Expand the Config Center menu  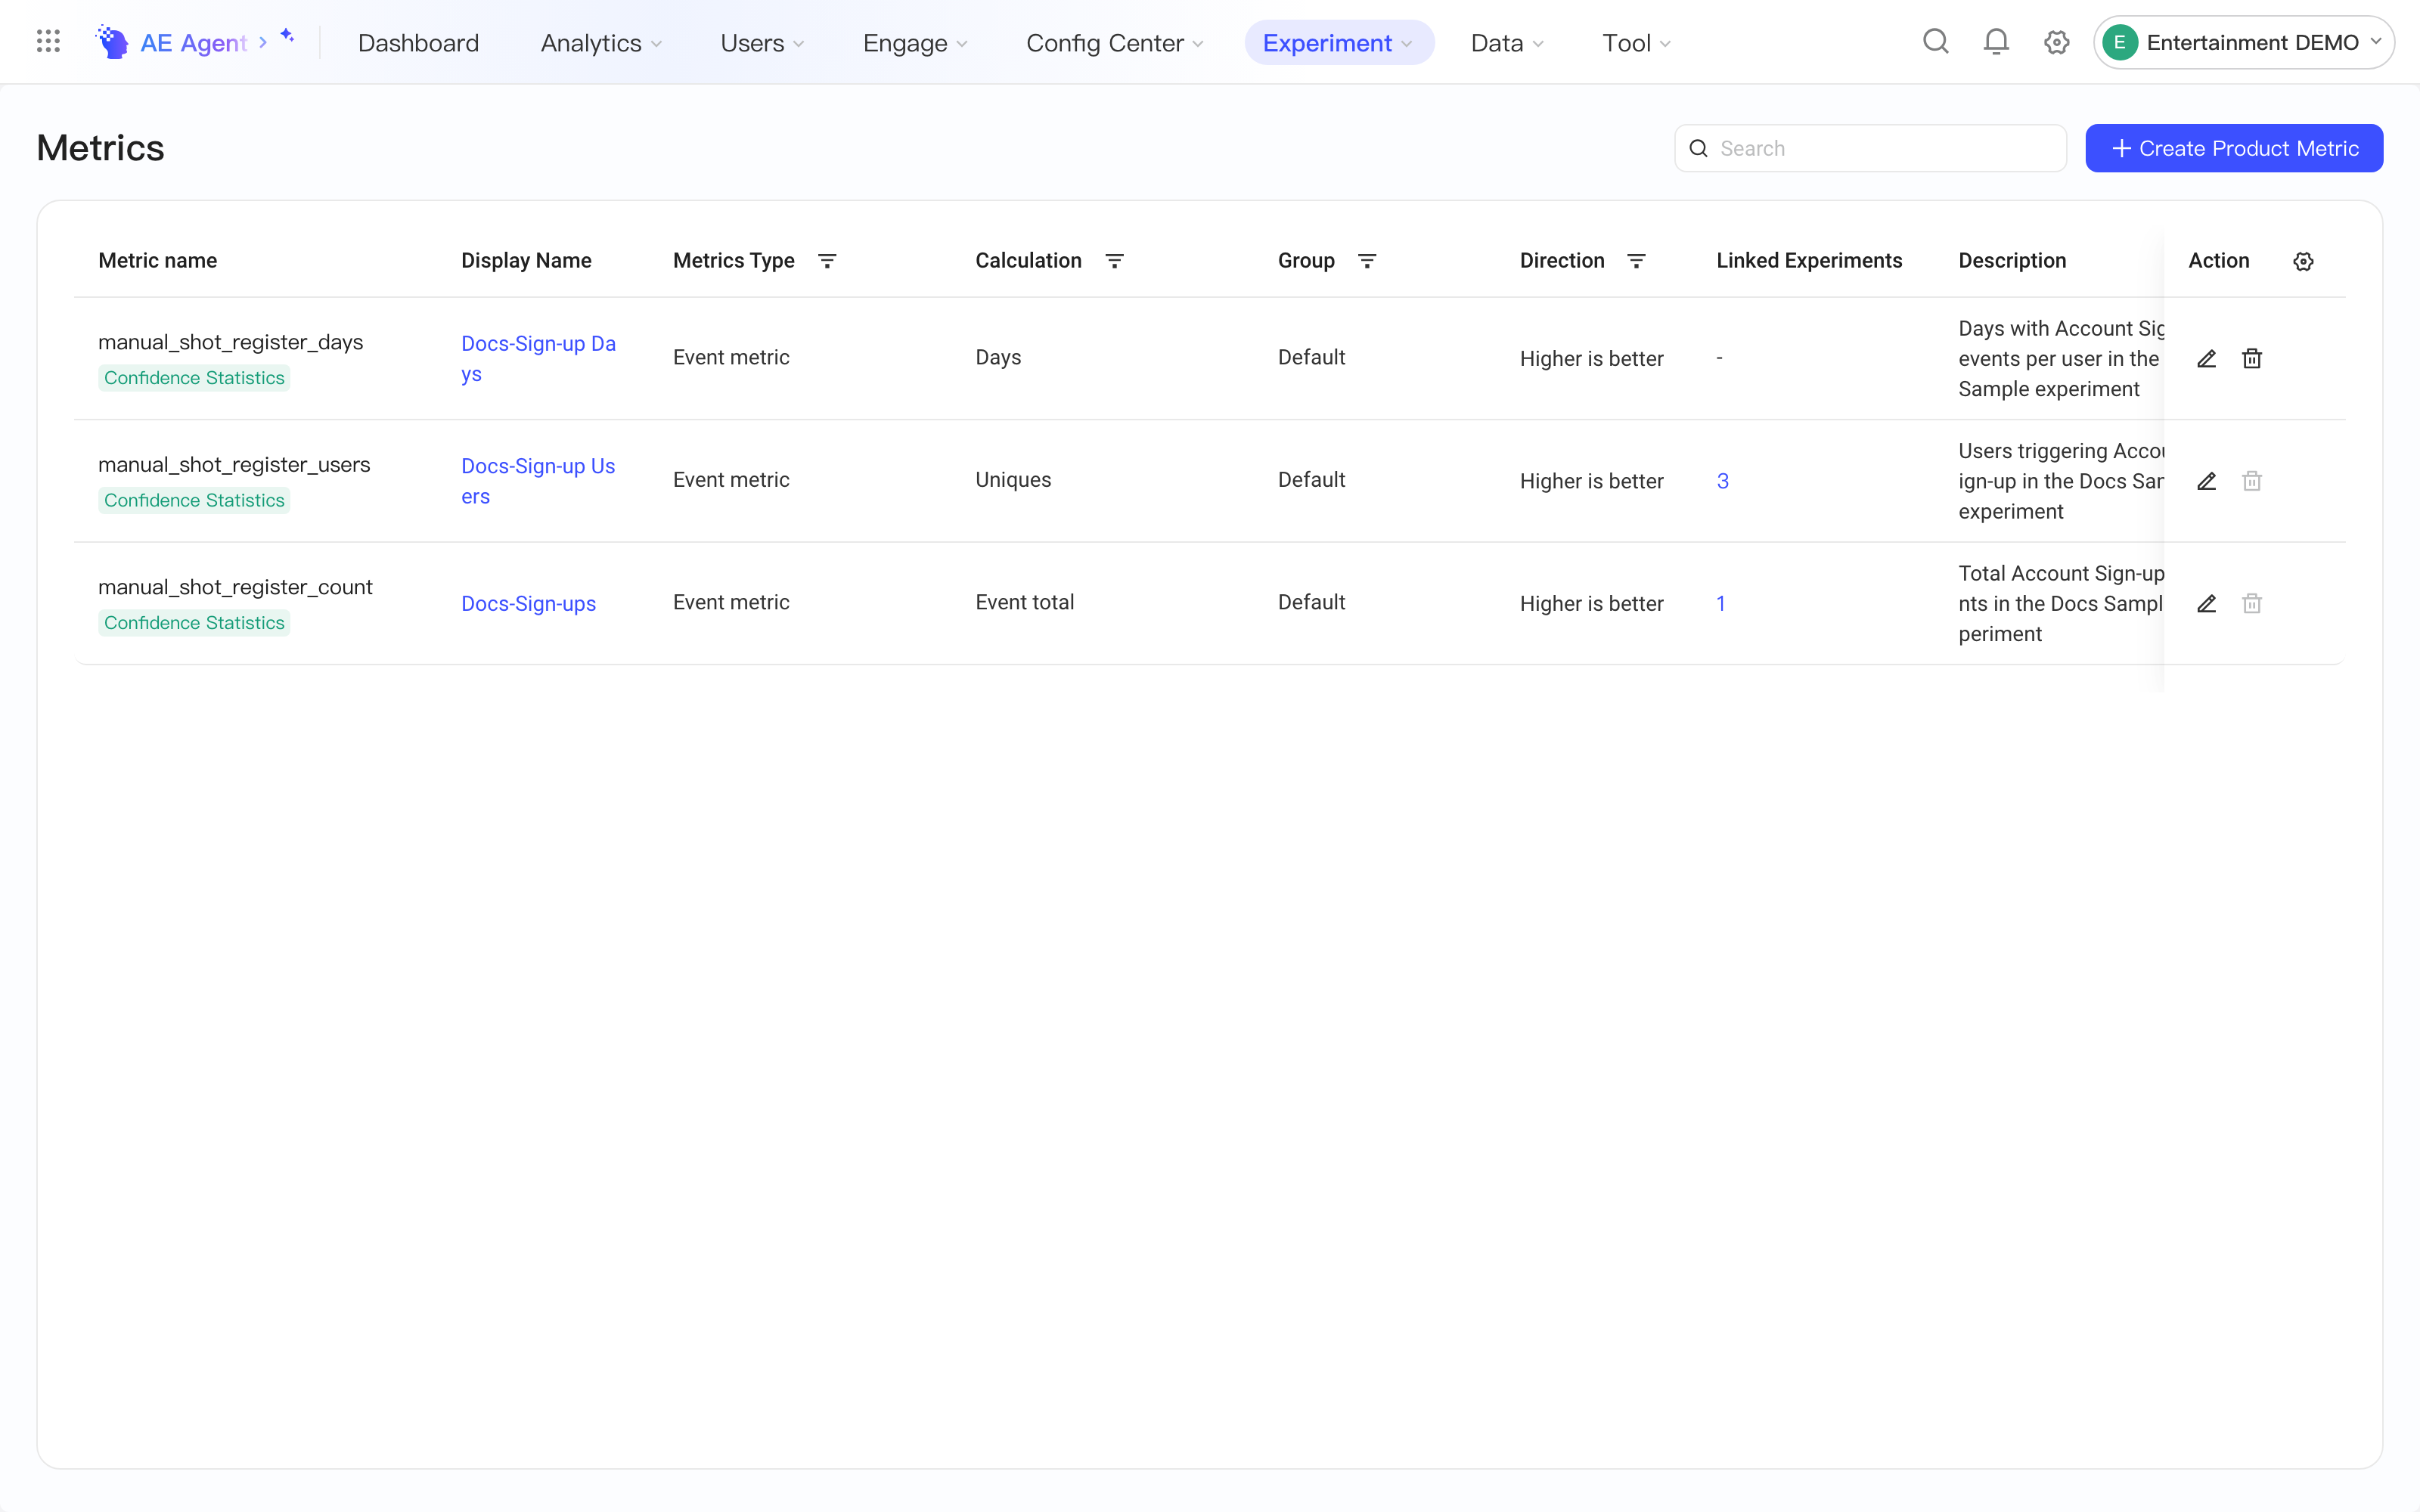point(1115,43)
